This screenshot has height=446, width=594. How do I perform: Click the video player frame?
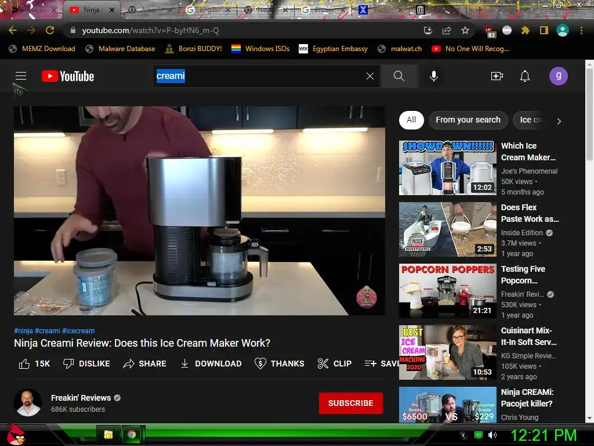200,210
